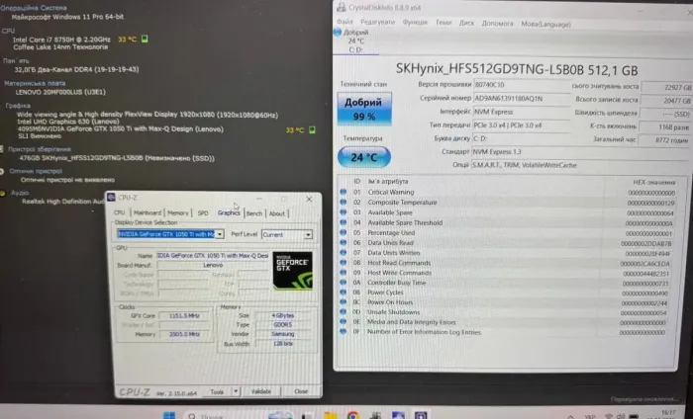Open the Операційна Система section in Speccy
Viewport: 693px width, 419px height.
click(x=34, y=8)
